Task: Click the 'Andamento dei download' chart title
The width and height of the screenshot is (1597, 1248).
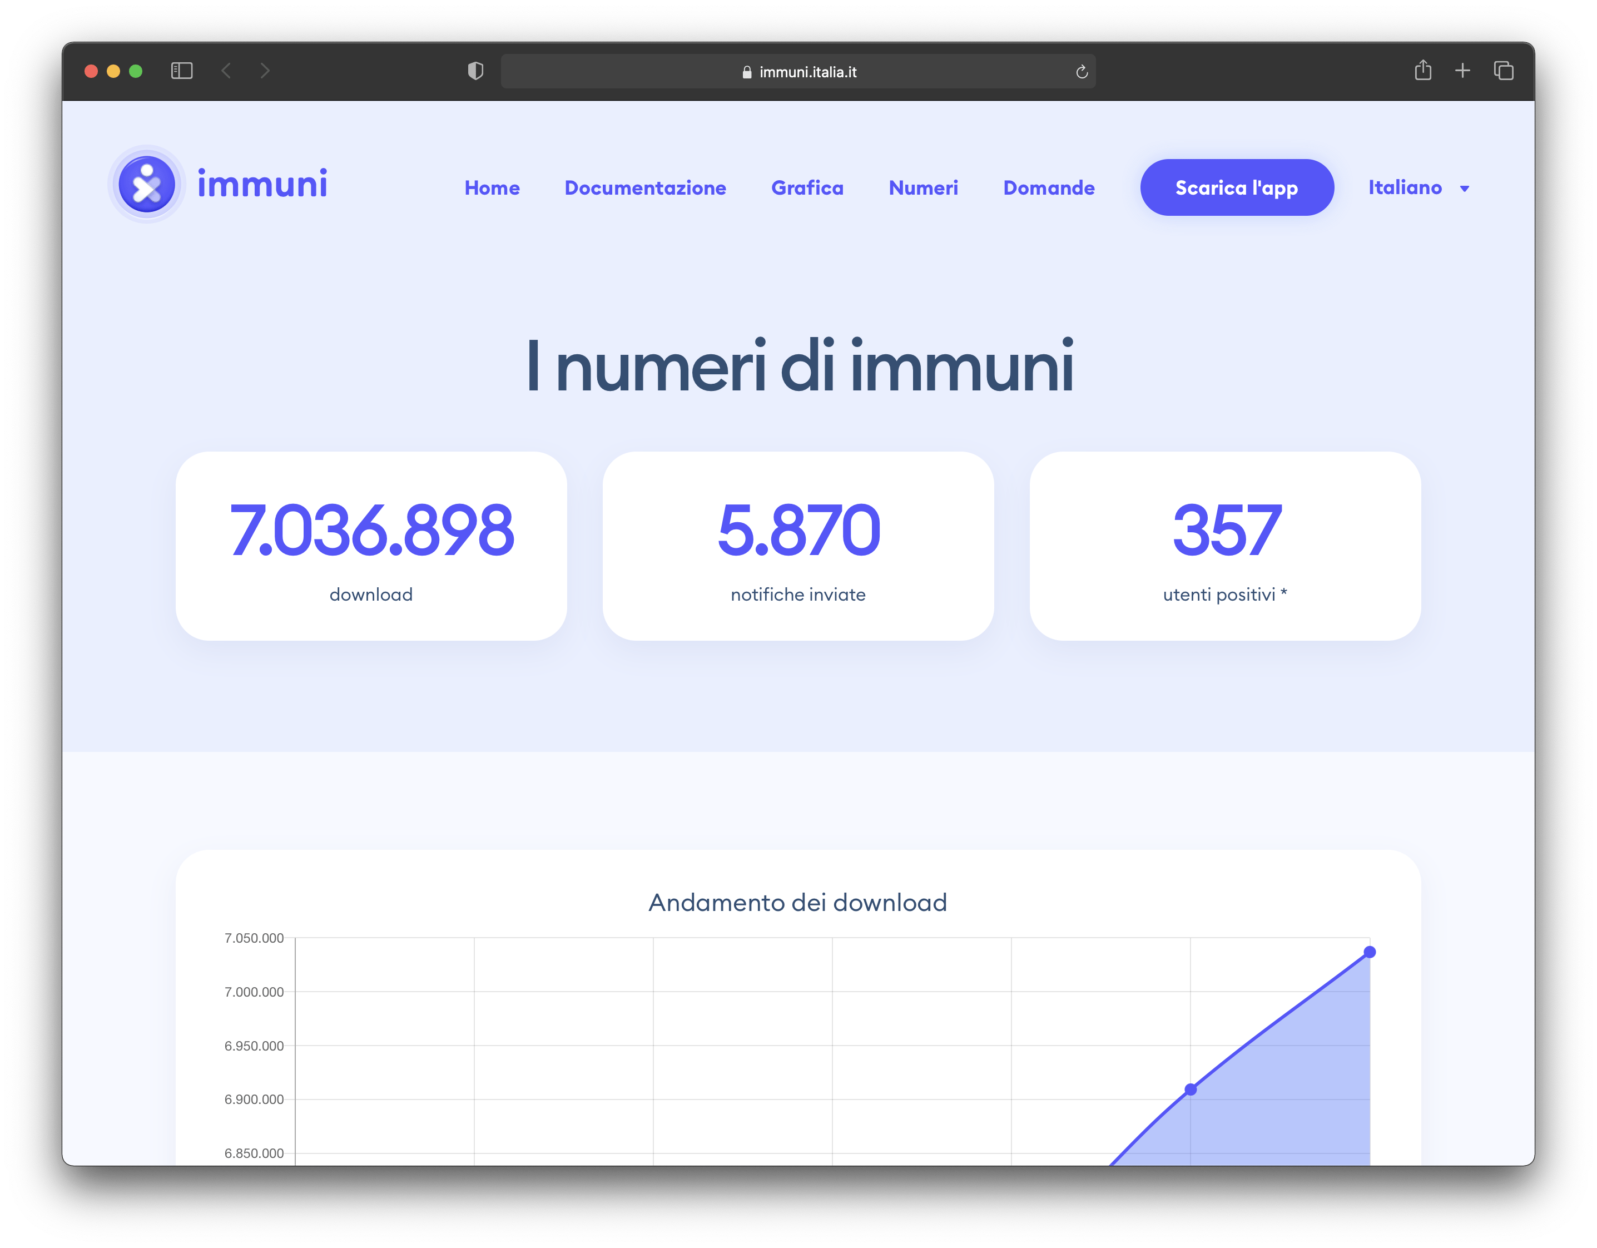Action: [x=798, y=902]
